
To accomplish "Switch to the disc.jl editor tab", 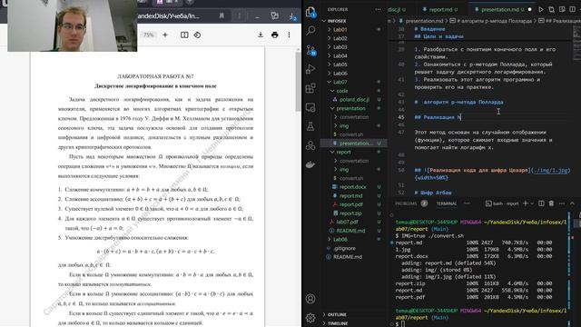I will (397, 9).
